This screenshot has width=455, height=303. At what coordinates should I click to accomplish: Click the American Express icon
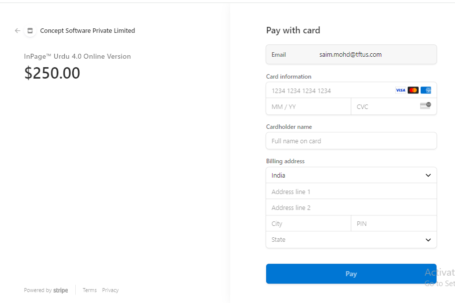pyautogui.click(x=426, y=90)
